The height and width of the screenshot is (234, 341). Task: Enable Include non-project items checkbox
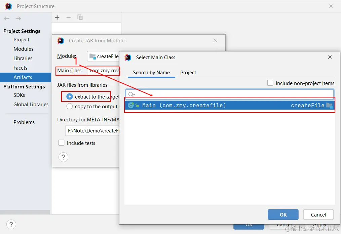[x=270, y=83]
